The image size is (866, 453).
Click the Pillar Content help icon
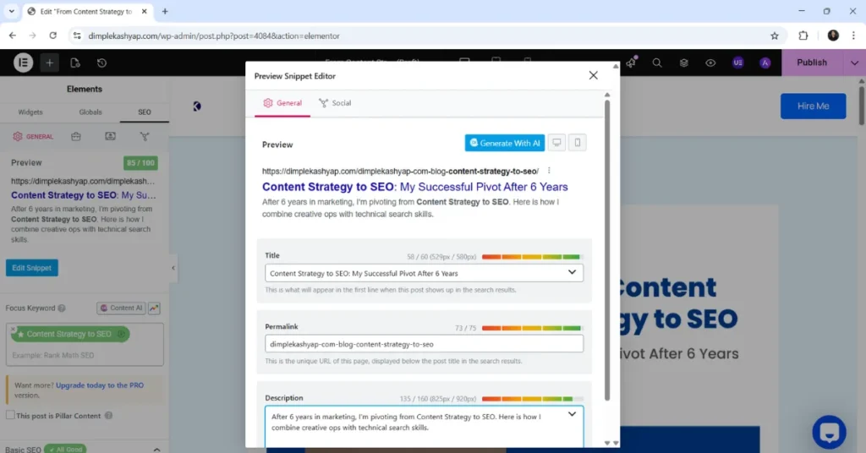(x=109, y=416)
